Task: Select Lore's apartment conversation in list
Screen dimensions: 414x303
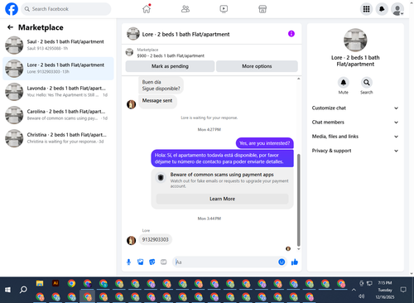Action: (x=58, y=69)
